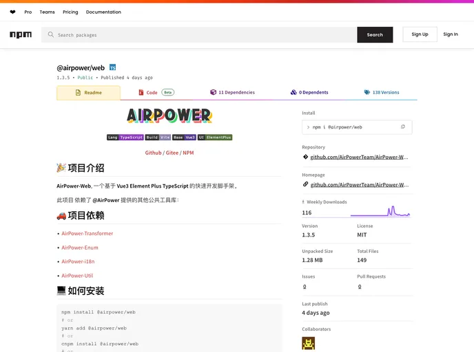Click the TypeScript TS badge beside package name
Image resolution: width=474 pixels, height=352 pixels.
(x=112, y=67)
